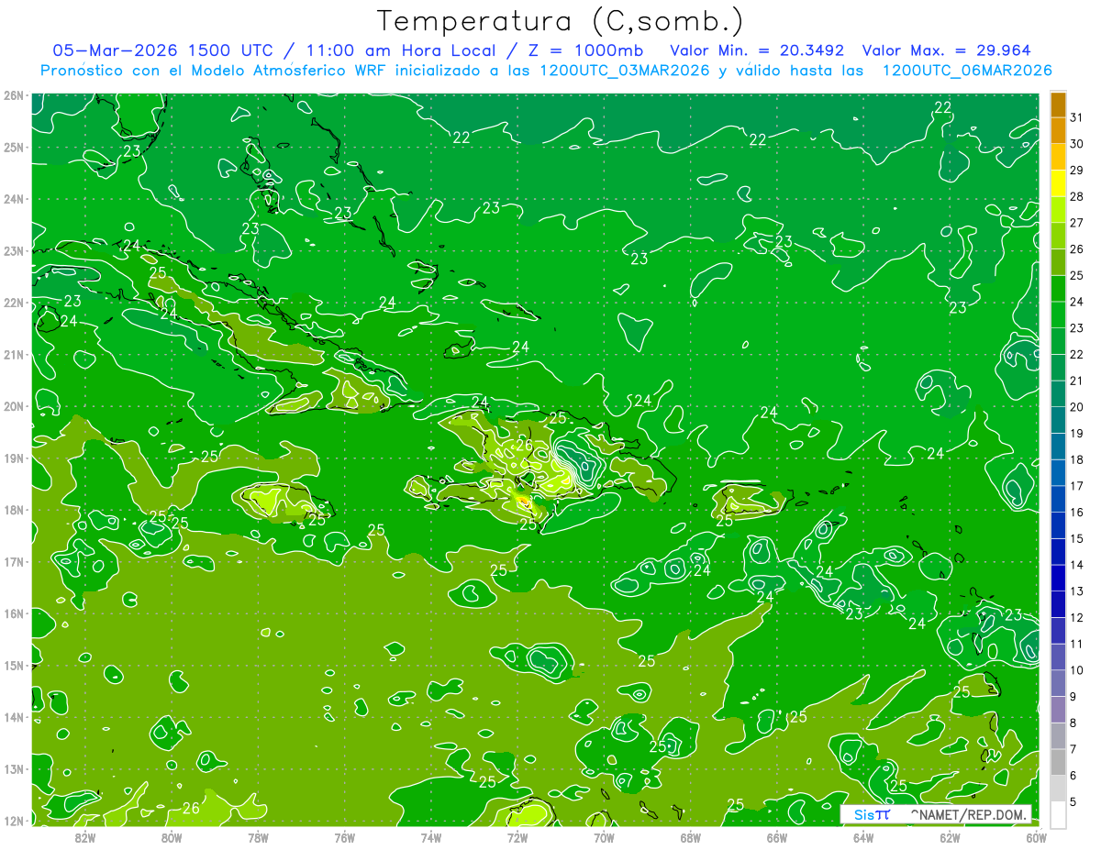Click the 25N latitude axis label

click(x=14, y=147)
